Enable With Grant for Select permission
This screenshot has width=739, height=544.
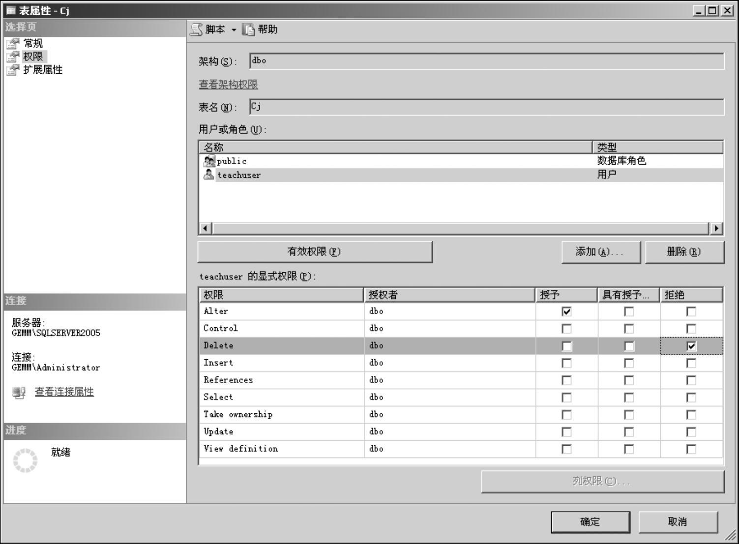point(629,398)
